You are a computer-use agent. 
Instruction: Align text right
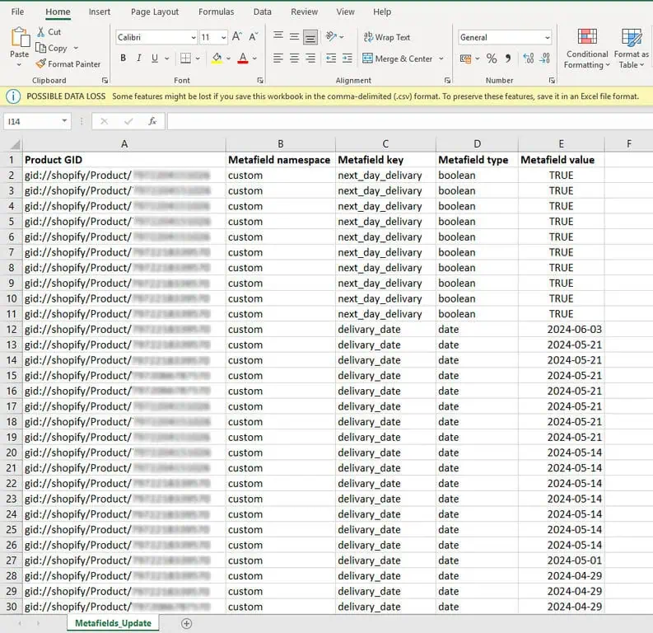coord(310,59)
